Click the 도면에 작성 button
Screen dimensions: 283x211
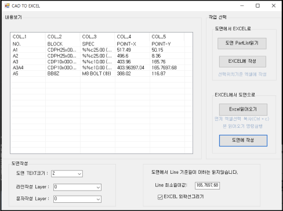243,141
